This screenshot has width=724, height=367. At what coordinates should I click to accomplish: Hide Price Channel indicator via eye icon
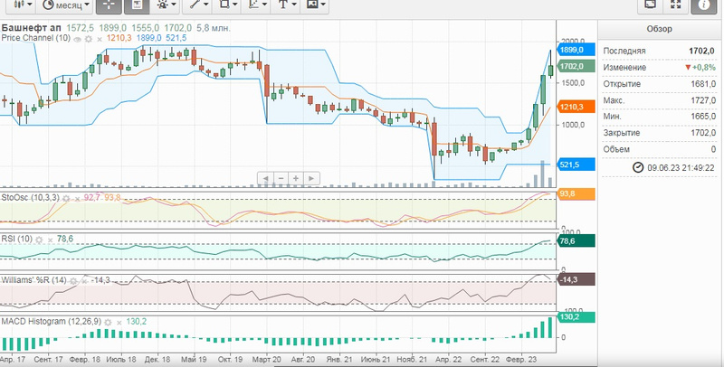pos(78,38)
